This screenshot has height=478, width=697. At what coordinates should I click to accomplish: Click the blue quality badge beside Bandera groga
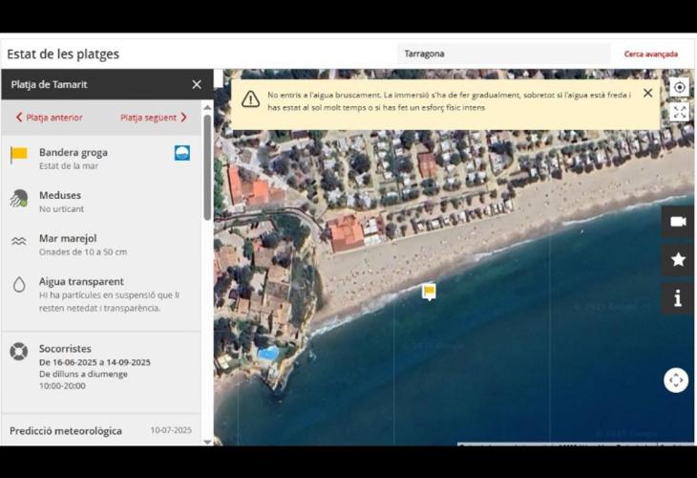point(182,153)
